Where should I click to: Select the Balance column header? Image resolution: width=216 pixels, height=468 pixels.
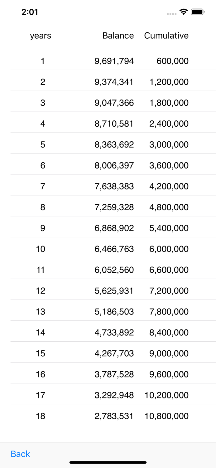[x=118, y=36]
